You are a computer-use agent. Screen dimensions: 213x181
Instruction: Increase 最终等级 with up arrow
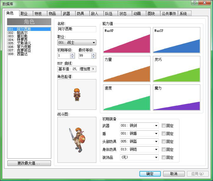point(94,54)
